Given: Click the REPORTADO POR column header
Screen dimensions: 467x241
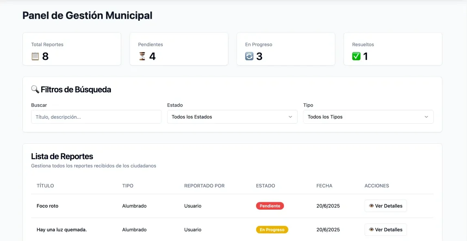Looking at the screenshot, I should coord(204,186).
